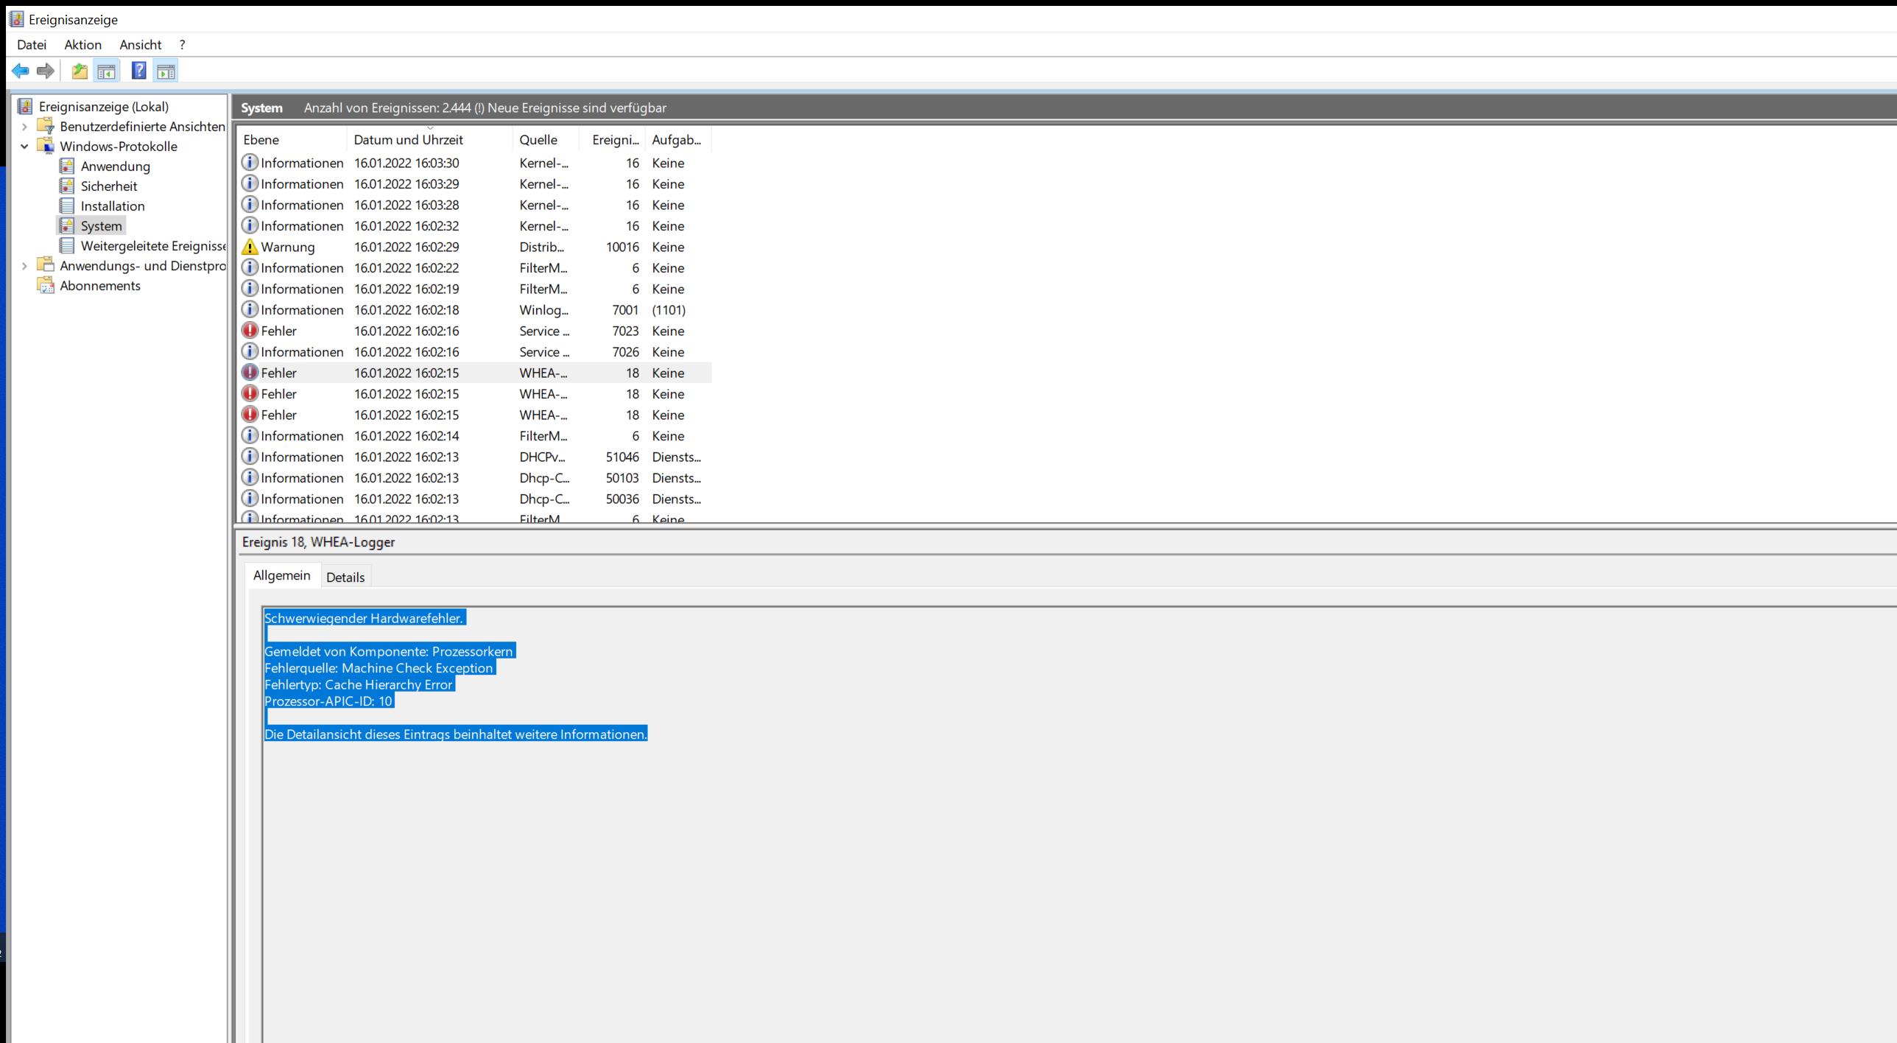Click the gray Forward arrow toolbar icon

click(x=46, y=71)
